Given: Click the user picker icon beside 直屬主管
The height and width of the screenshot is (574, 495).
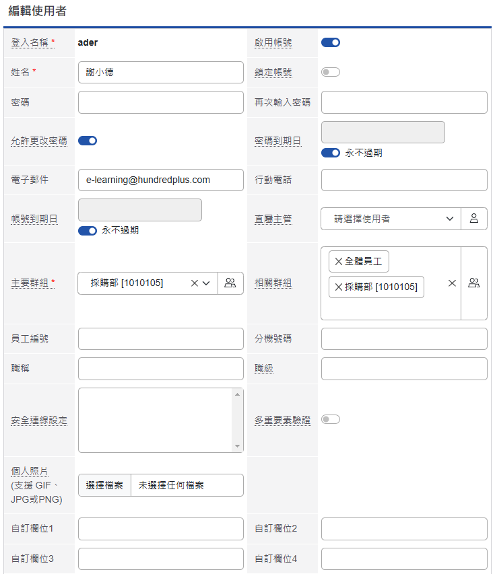Looking at the screenshot, I should tap(473, 218).
